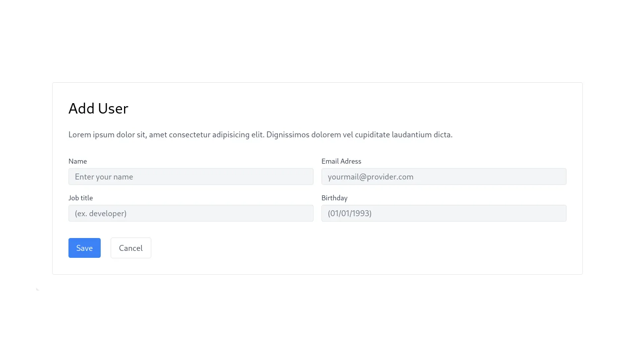The image size is (635, 357).
Task: Click the "Name" field label
Action: tap(77, 161)
